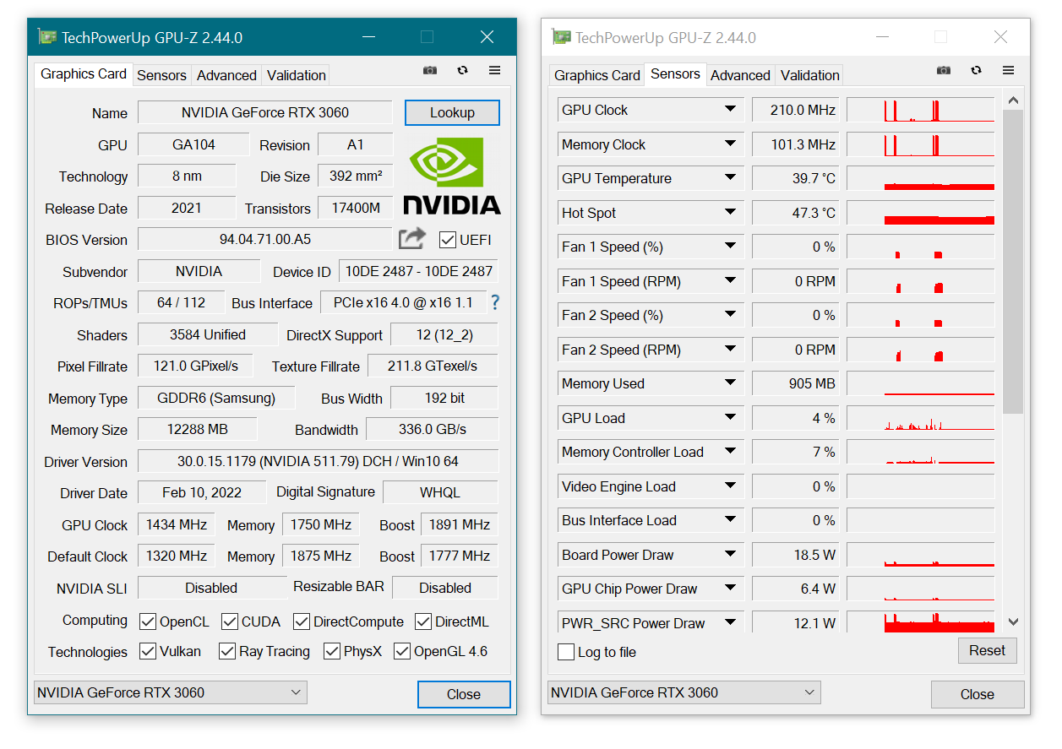Viewport: 1062px width, 749px height.
Task: Click the NVIDIA logo image
Action: click(x=452, y=176)
